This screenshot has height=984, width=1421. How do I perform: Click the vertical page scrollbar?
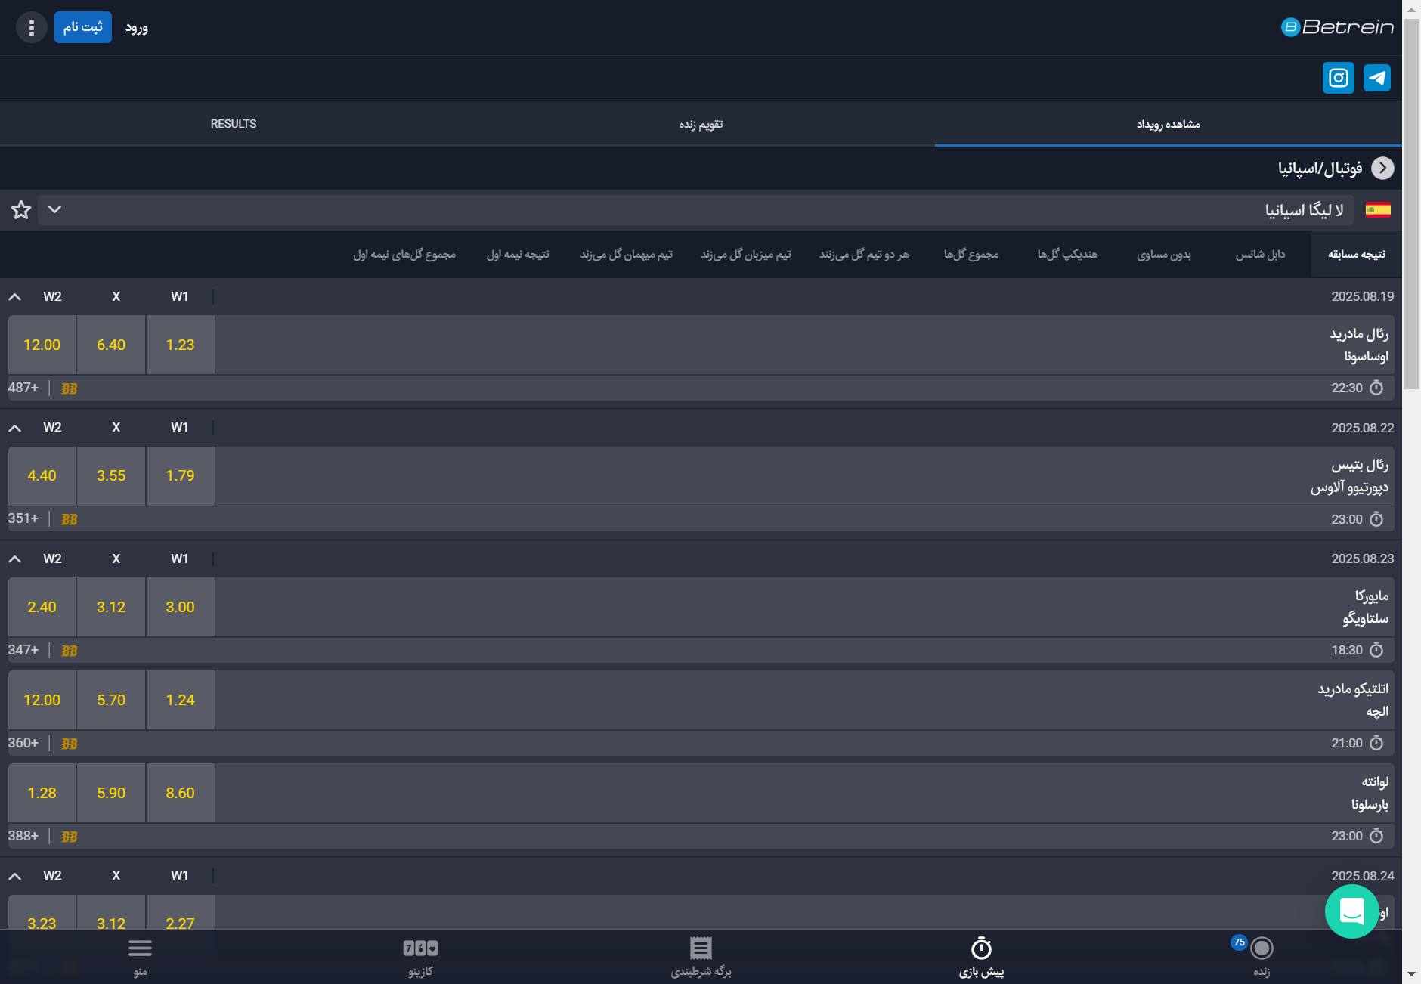[x=1411, y=204]
